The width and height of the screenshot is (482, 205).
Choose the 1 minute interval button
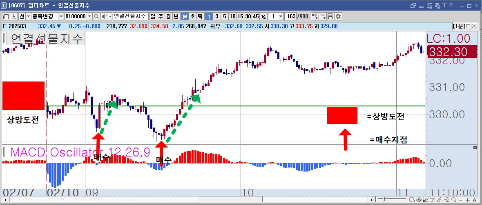tap(209, 16)
